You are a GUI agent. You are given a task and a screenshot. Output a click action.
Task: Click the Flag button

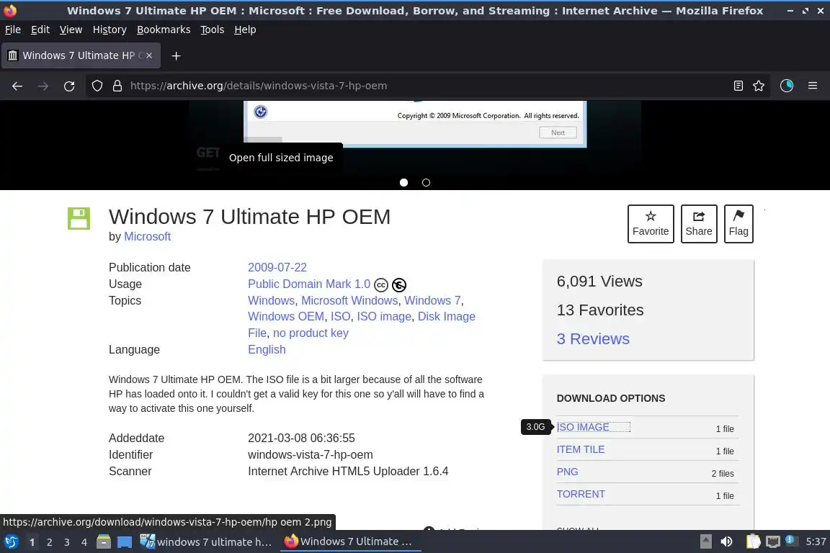(738, 224)
